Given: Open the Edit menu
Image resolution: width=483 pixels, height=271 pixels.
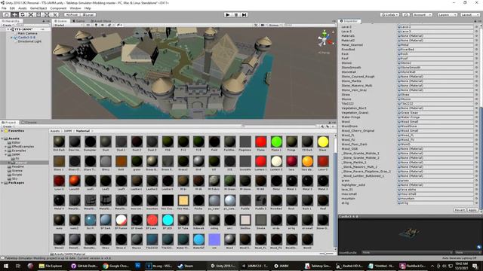Looking at the screenshot, I should pyautogui.click(x=12, y=8).
